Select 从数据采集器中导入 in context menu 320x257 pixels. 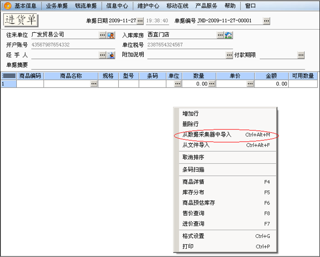pos(207,135)
